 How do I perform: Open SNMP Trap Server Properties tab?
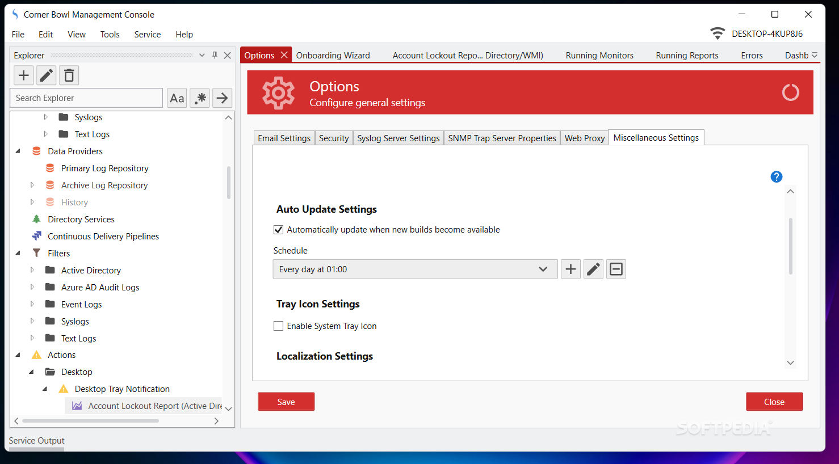tap(502, 138)
